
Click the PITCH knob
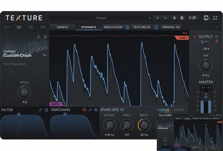click(x=24, y=92)
